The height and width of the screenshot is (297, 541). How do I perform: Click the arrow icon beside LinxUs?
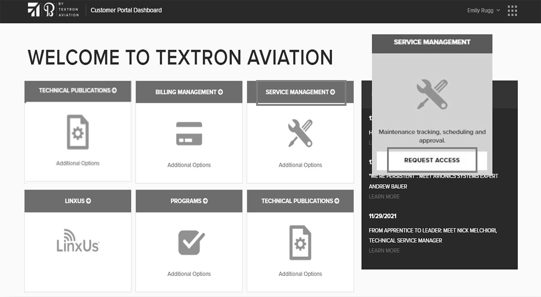coord(88,201)
